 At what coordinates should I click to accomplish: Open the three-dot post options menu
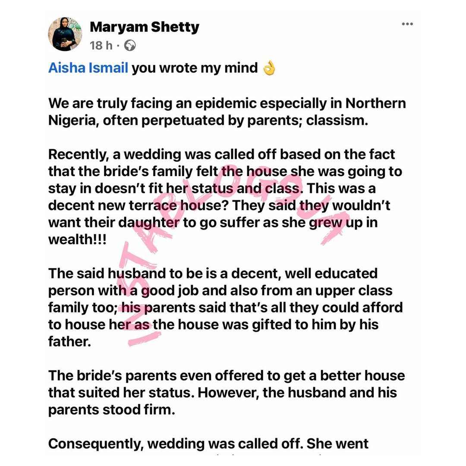(407, 24)
